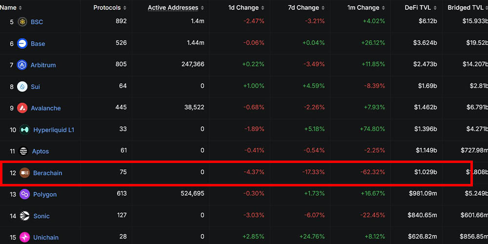This screenshot has width=488, height=244.
Task: Click Berachain's DeFi TVL value $1.029b
Action: coord(423,172)
